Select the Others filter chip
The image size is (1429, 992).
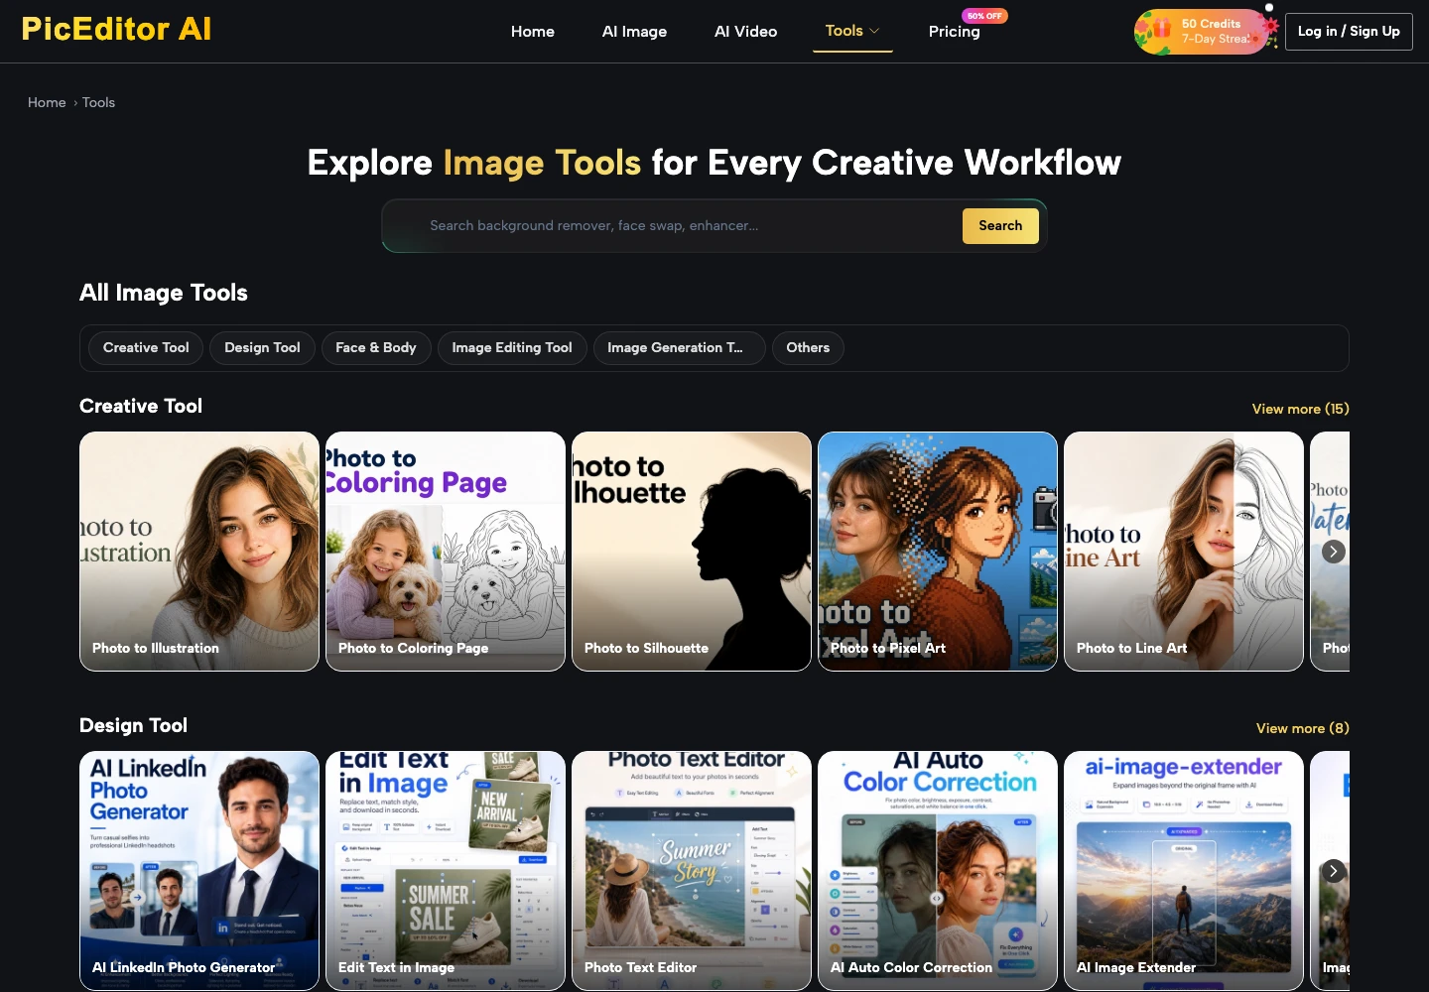click(808, 348)
